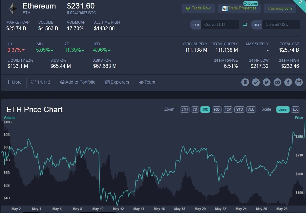The image size is (306, 213).
Task: Click the May 12 date on chart axis
Action: (118, 209)
